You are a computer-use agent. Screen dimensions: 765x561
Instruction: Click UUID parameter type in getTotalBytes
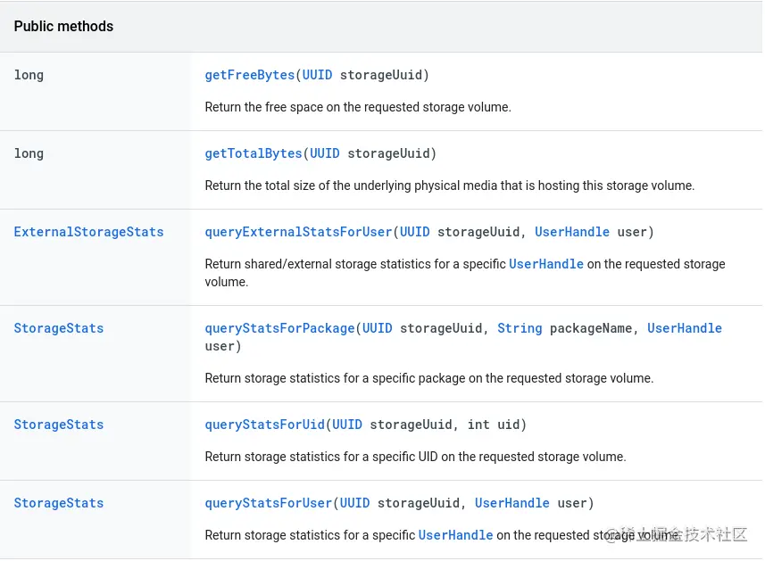click(325, 153)
